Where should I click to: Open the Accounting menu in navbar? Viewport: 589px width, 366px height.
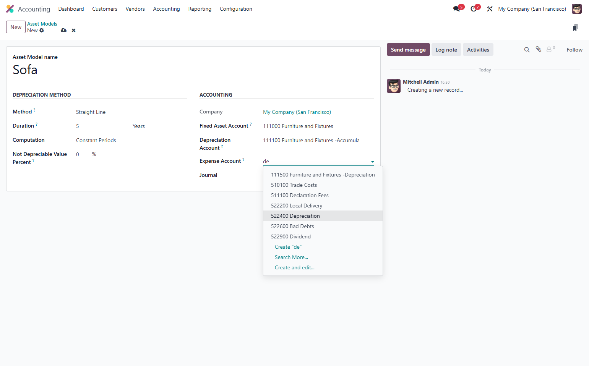pos(166,9)
